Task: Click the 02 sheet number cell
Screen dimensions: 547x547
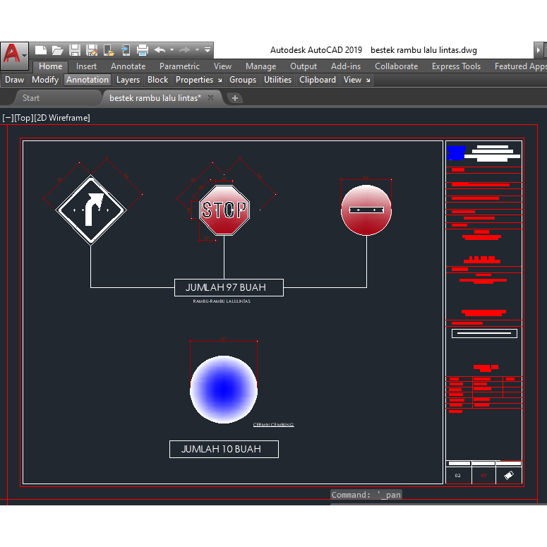Action: point(458,476)
